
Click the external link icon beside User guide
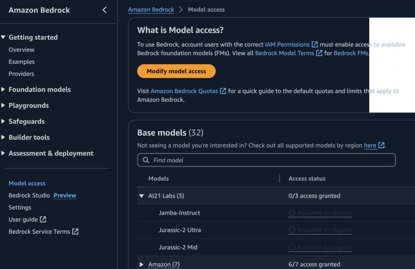43,219
